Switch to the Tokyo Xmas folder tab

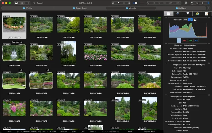coord(80,8)
